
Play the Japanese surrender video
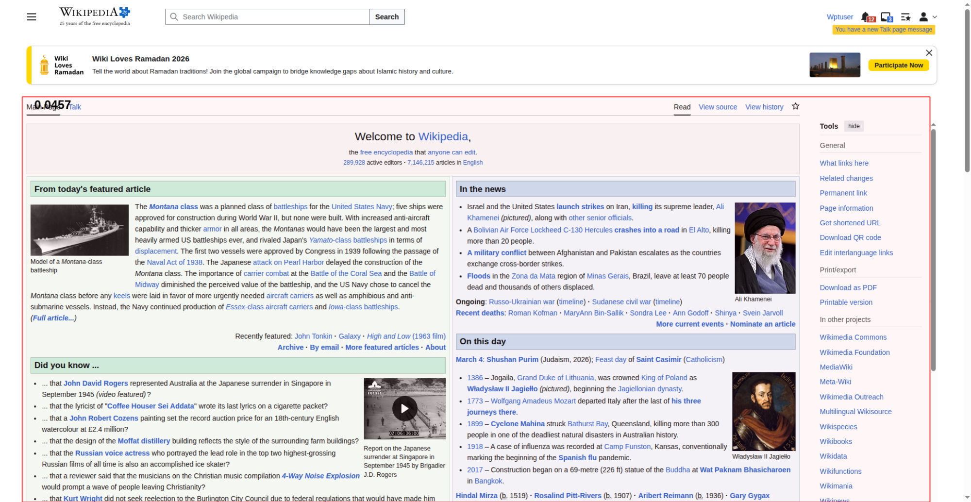coord(404,409)
